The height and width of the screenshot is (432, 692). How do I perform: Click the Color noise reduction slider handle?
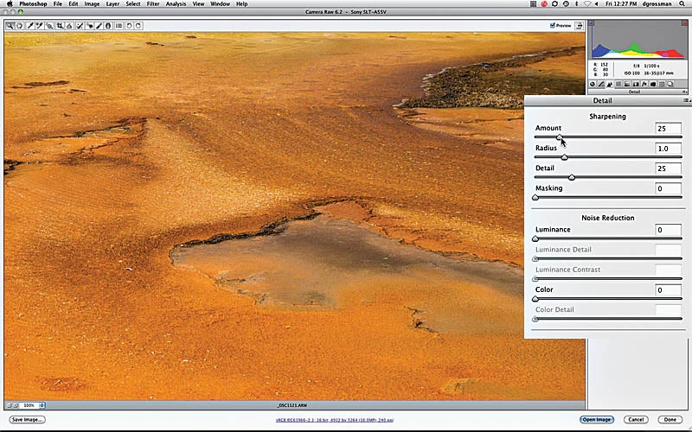535,299
